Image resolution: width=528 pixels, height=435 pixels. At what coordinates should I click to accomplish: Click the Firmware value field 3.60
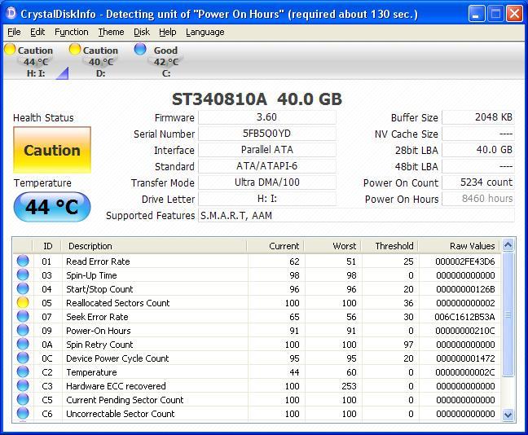267,117
